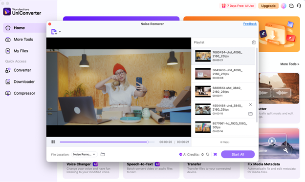The height and width of the screenshot is (182, 305).
Task: Expand the add file dropdown arrow
Action: tap(60, 32)
